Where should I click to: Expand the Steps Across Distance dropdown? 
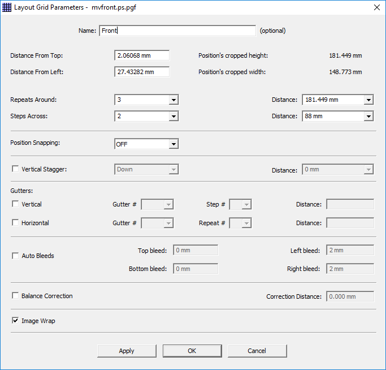[368, 116]
